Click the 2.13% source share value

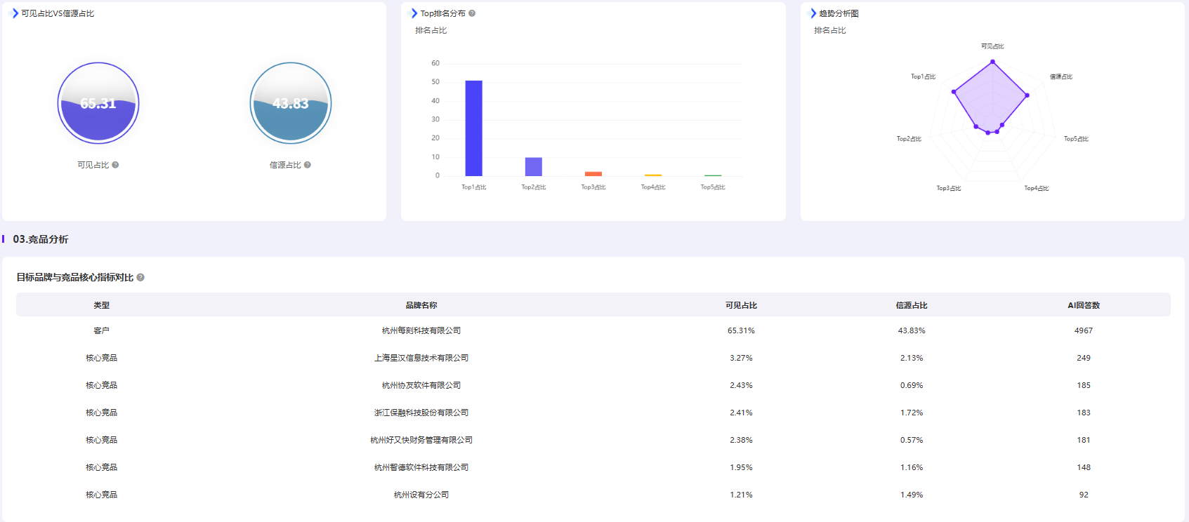[x=912, y=358]
